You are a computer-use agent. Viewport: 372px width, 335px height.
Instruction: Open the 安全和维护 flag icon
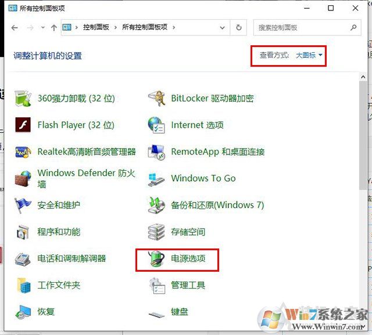(x=23, y=206)
